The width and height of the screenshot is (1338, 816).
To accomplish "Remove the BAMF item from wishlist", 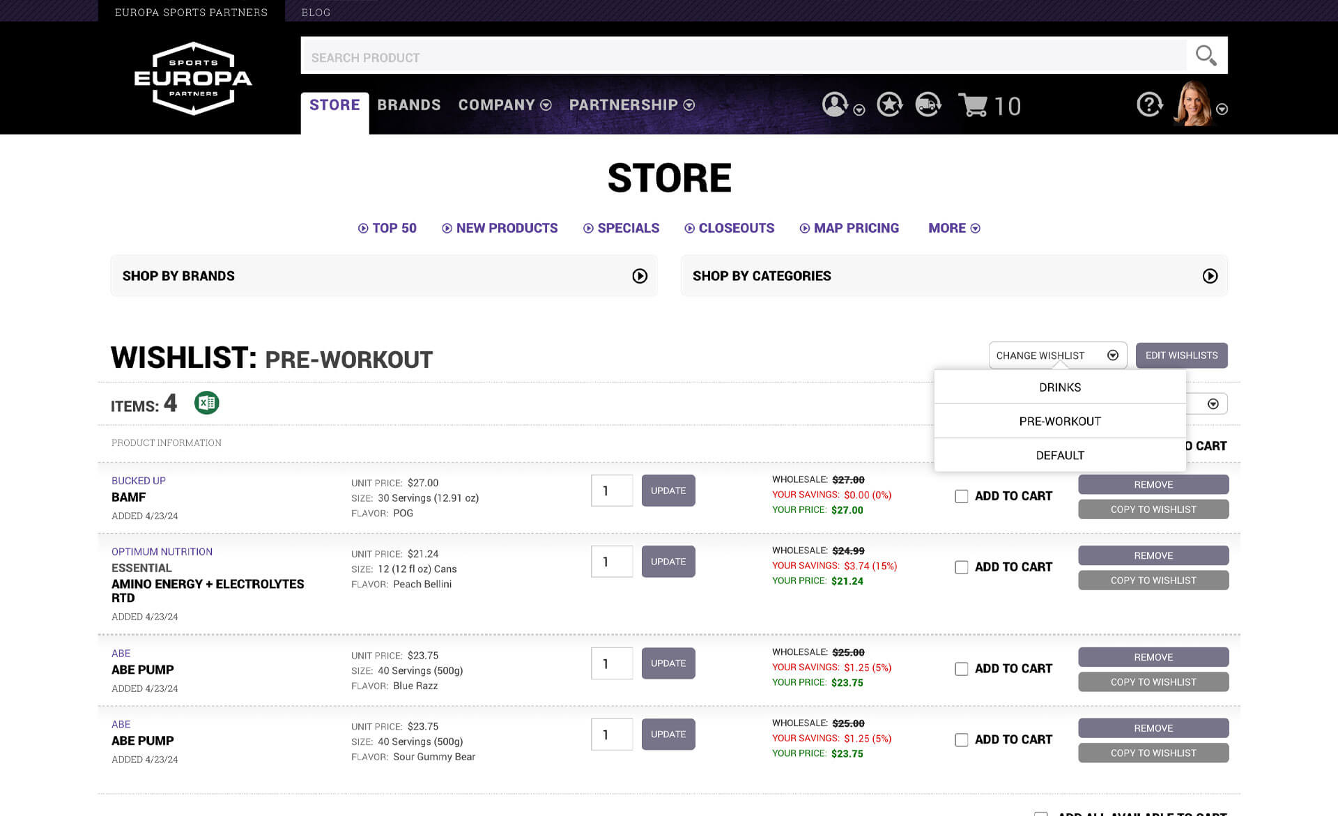I will [1153, 484].
